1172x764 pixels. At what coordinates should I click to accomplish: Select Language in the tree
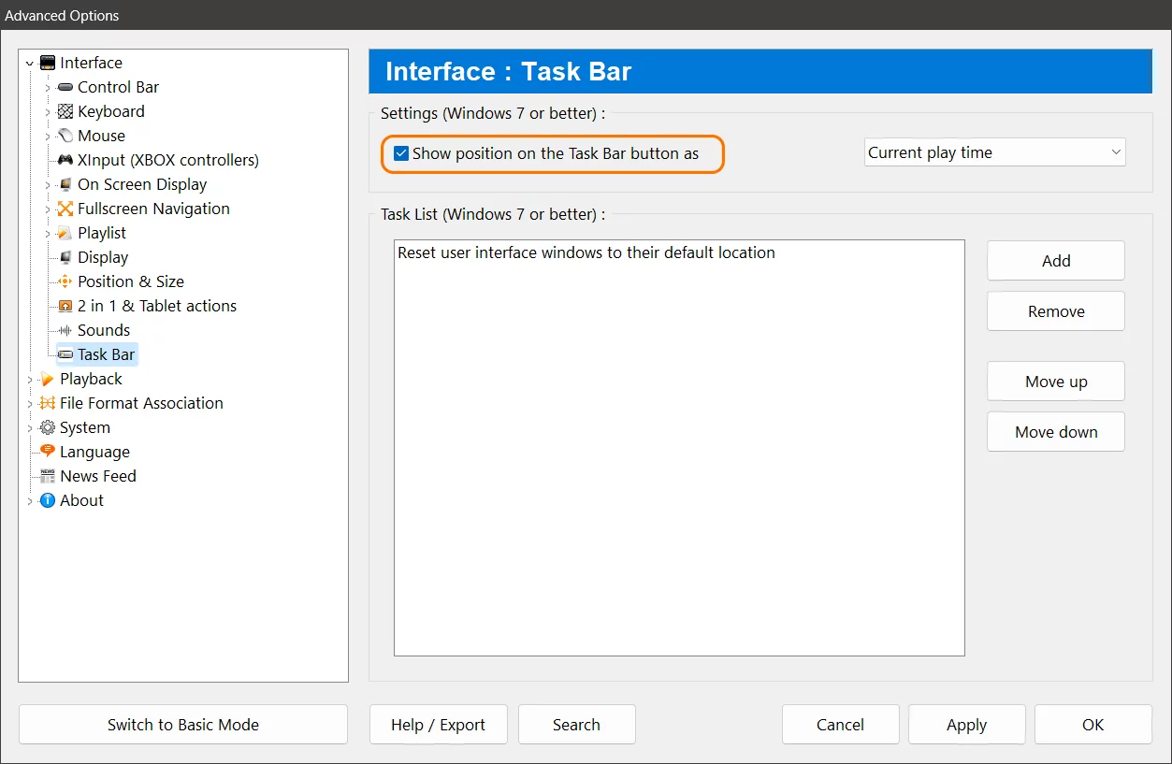click(x=94, y=452)
